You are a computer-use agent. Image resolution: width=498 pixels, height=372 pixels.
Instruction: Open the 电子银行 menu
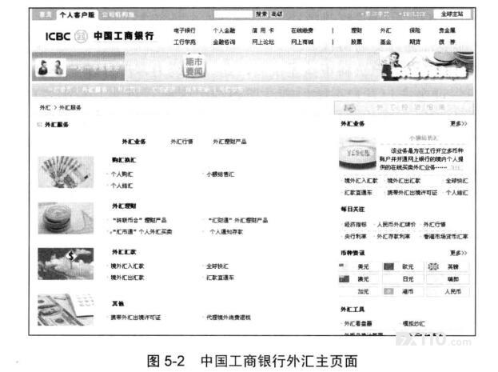[185, 30]
